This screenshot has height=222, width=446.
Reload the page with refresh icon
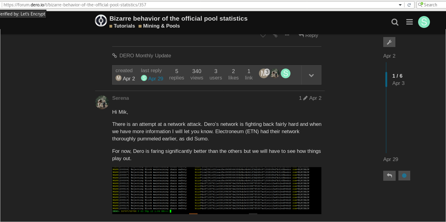(409, 5)
